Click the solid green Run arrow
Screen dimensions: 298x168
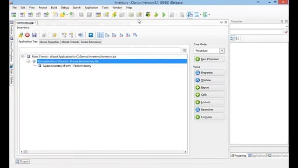pos(164,14)
